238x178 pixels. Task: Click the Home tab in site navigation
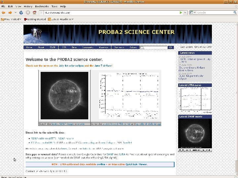(x=29, y=47)
